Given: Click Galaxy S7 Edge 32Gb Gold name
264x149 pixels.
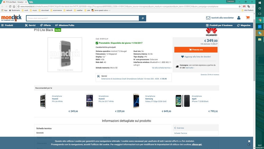Looking at the screenshot, I should coord(156,101).
